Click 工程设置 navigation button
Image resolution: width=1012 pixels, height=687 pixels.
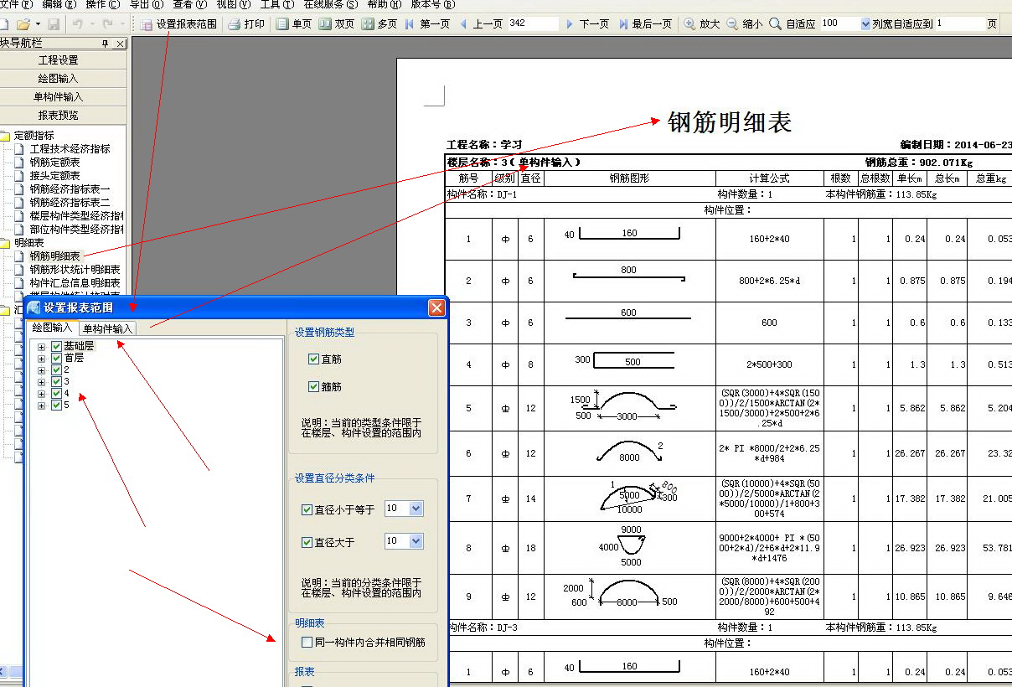[59, 60]
